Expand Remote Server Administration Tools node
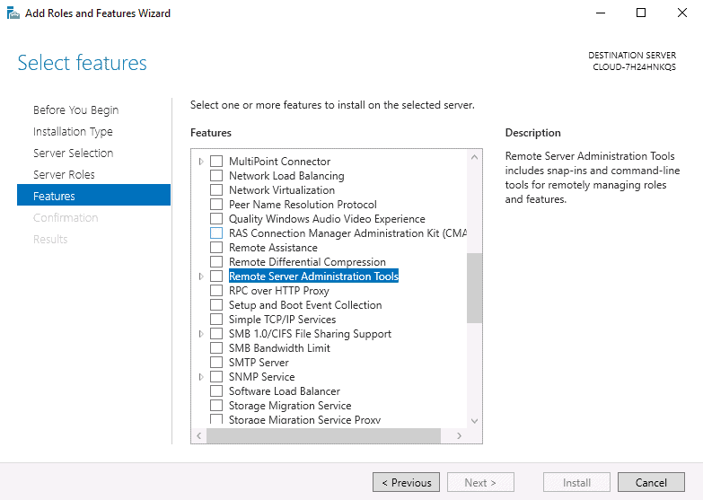Viewport: 703px width, 500px height. 201,276
